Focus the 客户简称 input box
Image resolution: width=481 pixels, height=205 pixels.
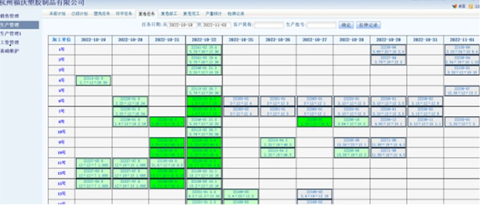(269, 25)
